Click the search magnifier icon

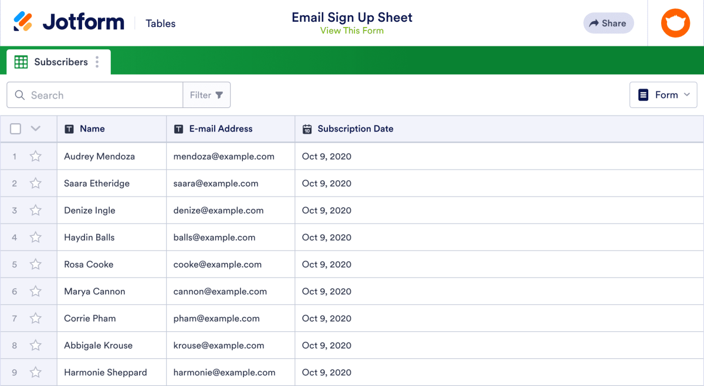click(19, 94)
